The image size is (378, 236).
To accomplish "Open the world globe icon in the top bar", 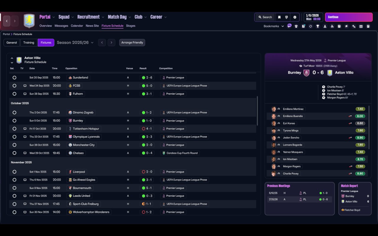I will 286,17.
